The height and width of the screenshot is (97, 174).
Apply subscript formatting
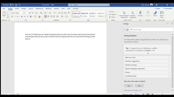coord(25,16)
